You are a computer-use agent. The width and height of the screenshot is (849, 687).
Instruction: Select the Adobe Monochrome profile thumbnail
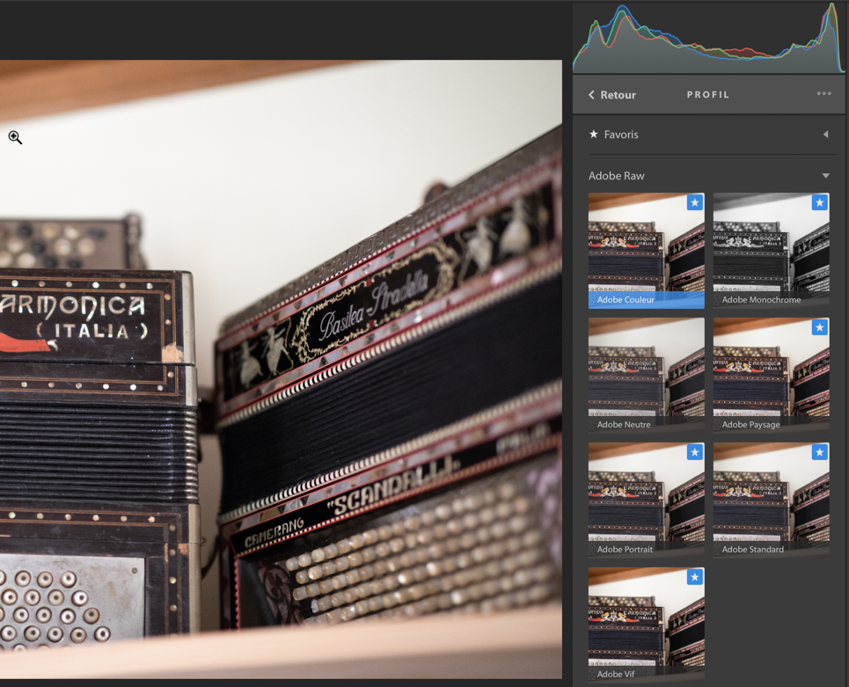pyautogui.click(x=771, y=251)
